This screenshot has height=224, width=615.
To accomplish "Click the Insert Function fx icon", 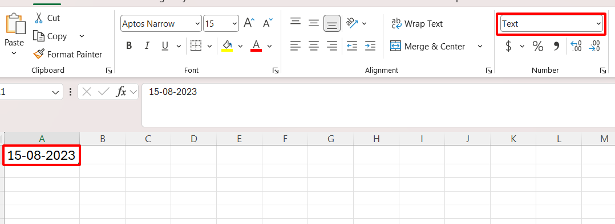I will pos(121,92).
